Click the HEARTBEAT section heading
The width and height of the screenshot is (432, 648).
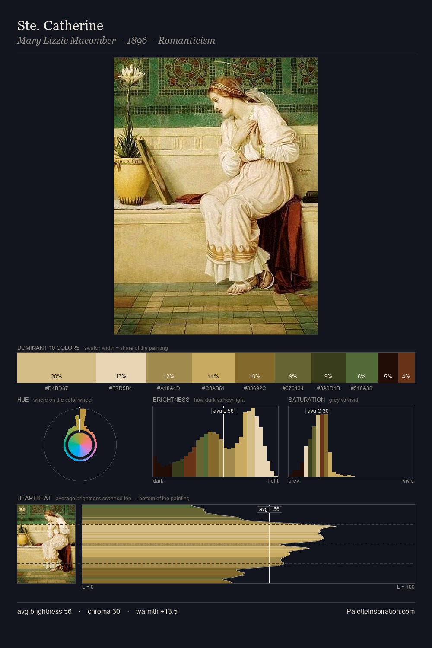pos(34,498)
